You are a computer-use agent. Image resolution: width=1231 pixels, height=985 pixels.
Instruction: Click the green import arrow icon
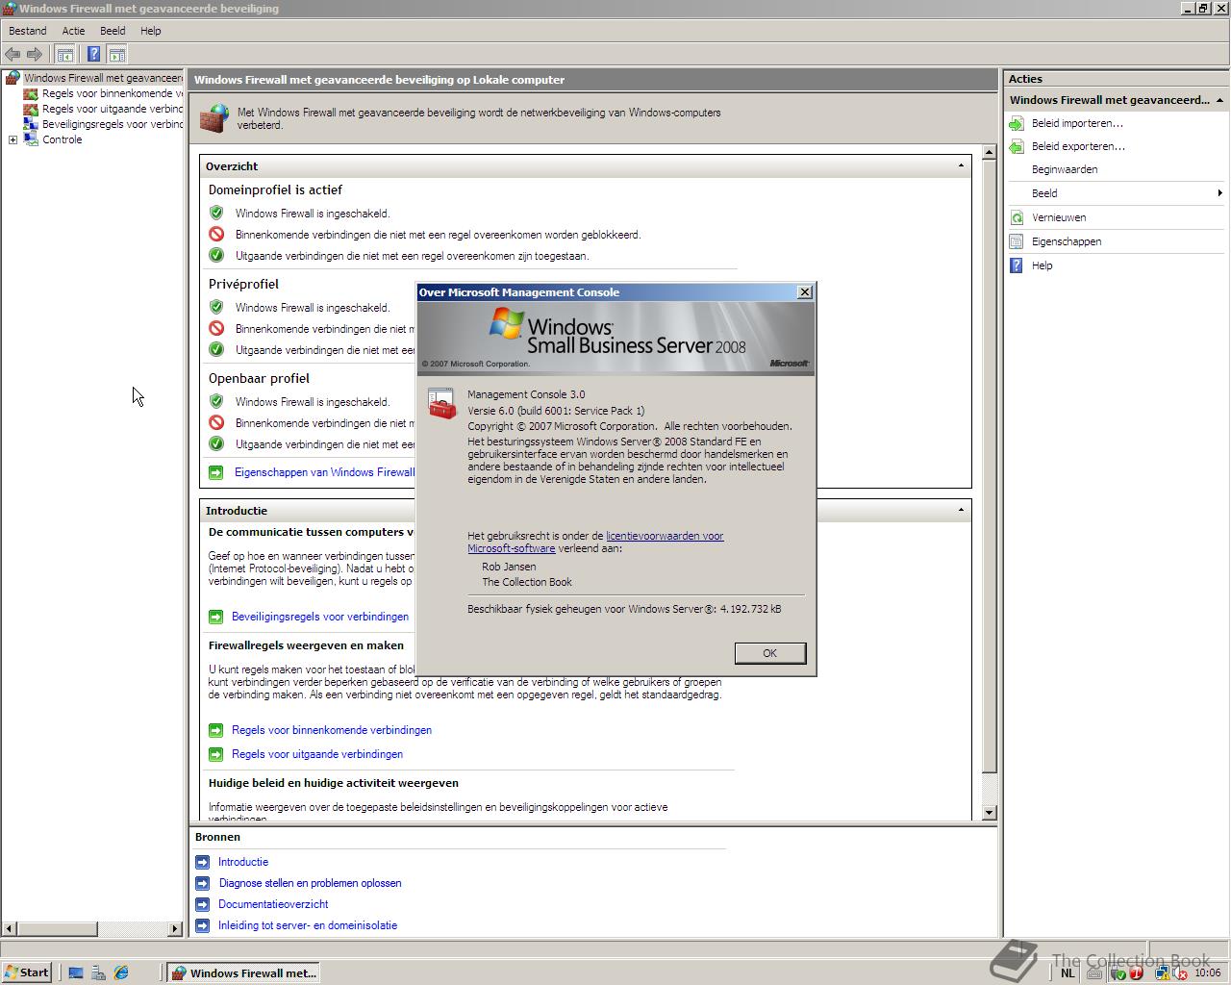tap(1017, 123)
